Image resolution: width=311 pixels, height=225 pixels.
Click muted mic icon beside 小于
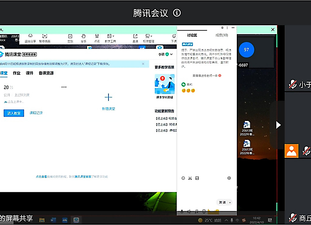[x=293, y=84]
